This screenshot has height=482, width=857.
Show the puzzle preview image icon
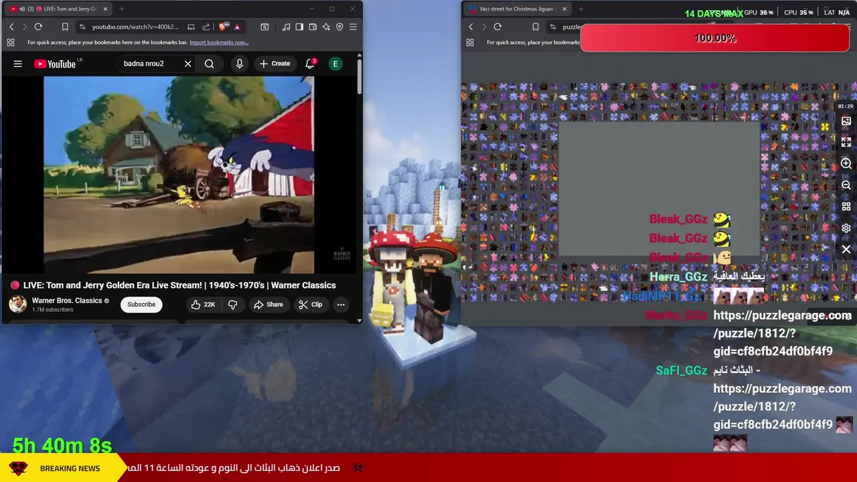(846, 121)
